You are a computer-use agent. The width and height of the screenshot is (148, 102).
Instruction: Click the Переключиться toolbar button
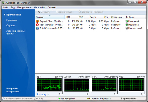[64, 12]
